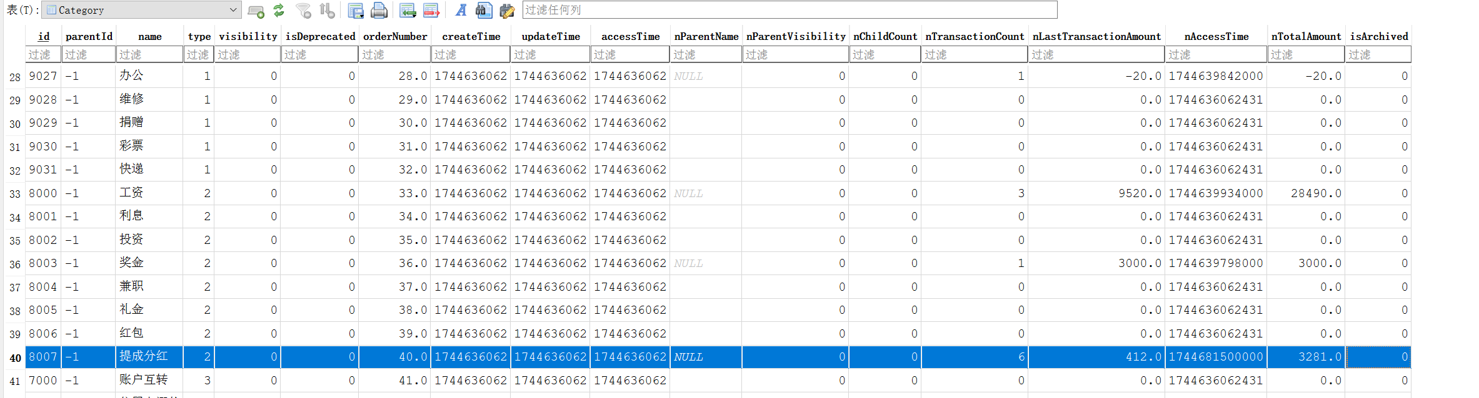Select row 33 via its row number
This screenshot has width=1479, height=398.
coord(15,194)
